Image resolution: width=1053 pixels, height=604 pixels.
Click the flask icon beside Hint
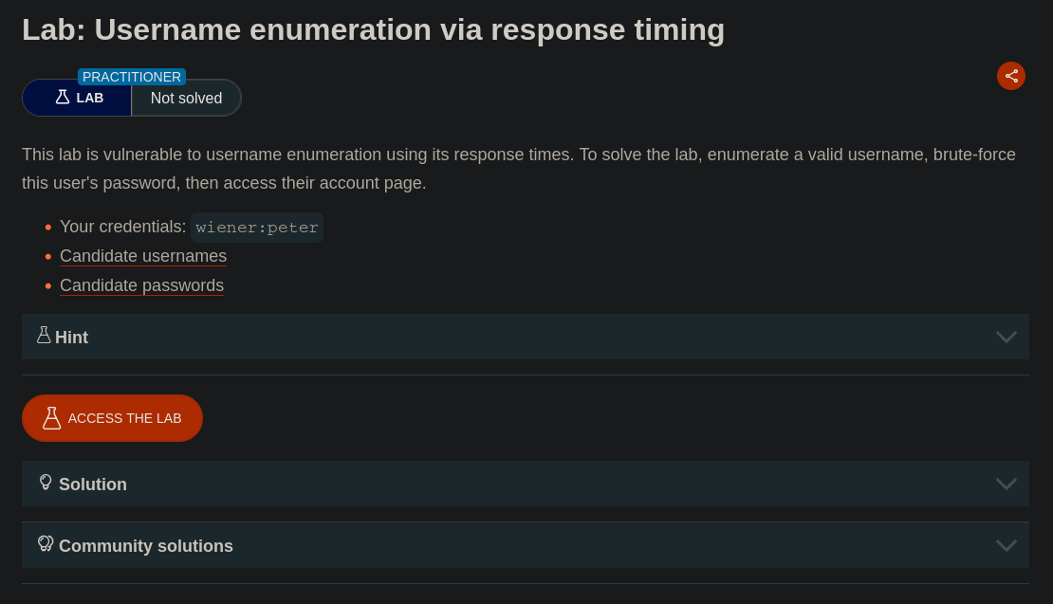coord(44,336)
